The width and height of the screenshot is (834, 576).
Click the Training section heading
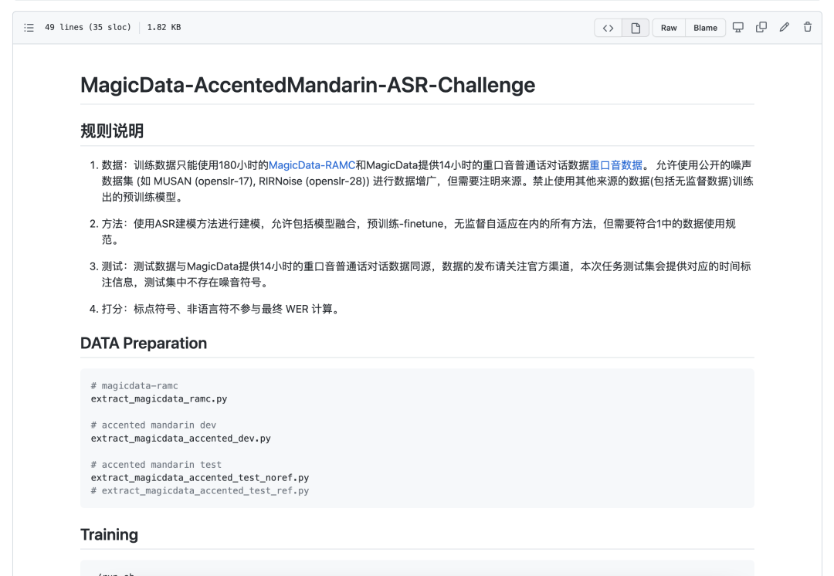(x=109, y=534)
